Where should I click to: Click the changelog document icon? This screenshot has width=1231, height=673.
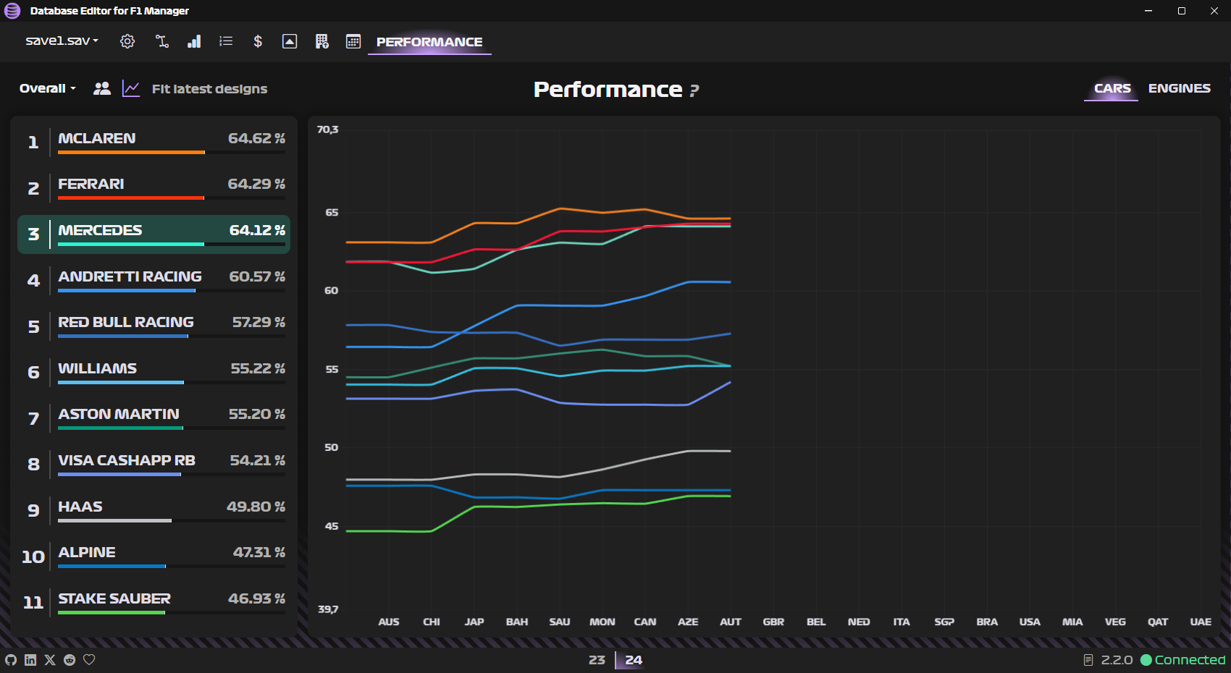(x=1088, y=660)
